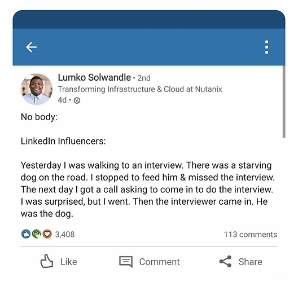
Task: Open the three-dot overflow menu
Action: [266, 47]
